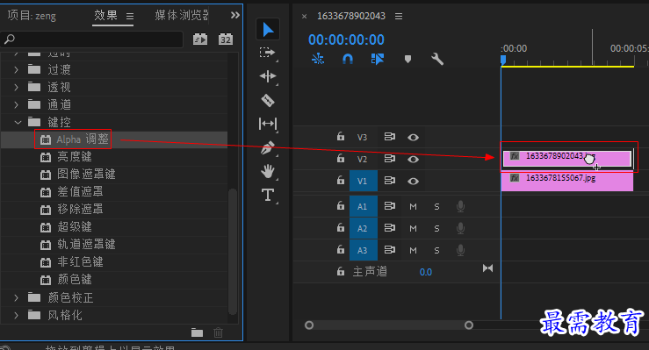Hide V2 track with eye icon

(413, 159)
